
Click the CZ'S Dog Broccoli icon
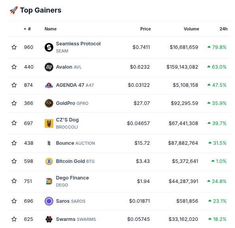pyautogui.click(x=49, y=123)
